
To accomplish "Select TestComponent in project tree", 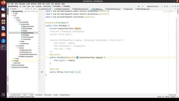I will 28,37.
